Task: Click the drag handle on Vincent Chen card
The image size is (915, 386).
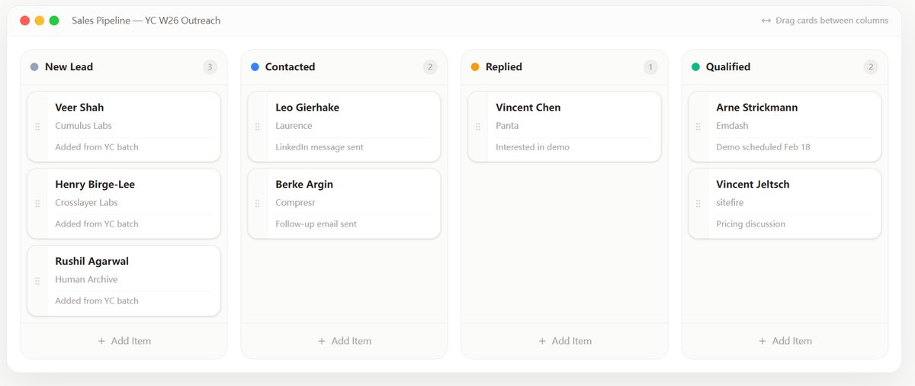Action: pos(478,127)
